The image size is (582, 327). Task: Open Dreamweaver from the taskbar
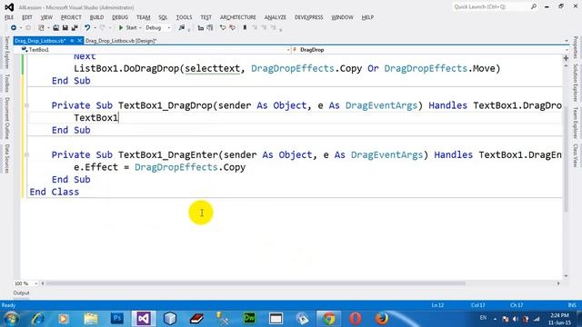(x=249, y=318)
